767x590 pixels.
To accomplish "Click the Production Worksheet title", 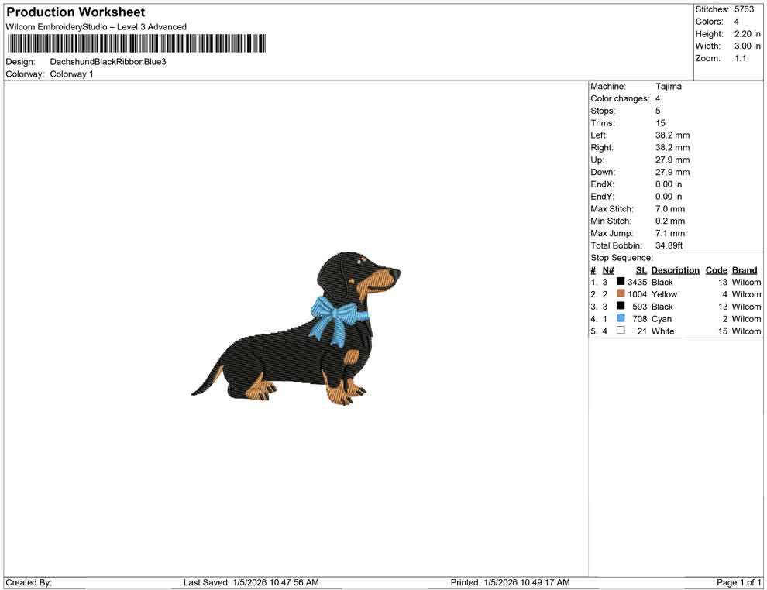I will (x=75, y=12).
